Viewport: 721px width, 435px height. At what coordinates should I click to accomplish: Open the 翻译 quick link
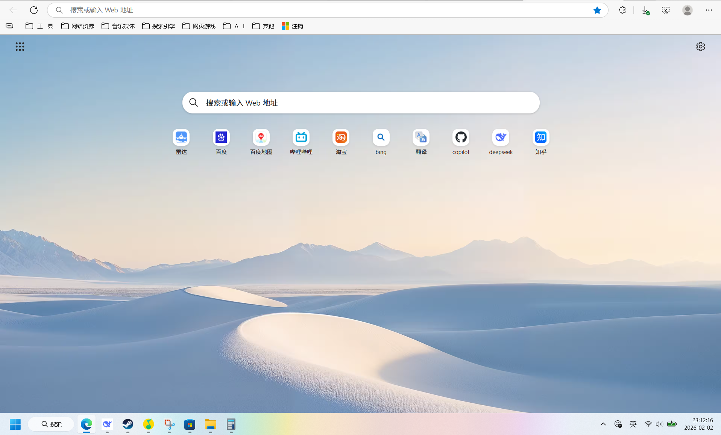[x=421, y=142]
